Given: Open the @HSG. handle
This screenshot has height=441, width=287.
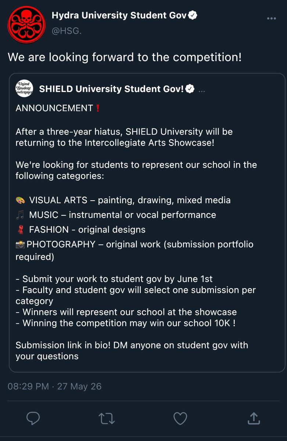Looking at the screenshot, I should (67, 31).
